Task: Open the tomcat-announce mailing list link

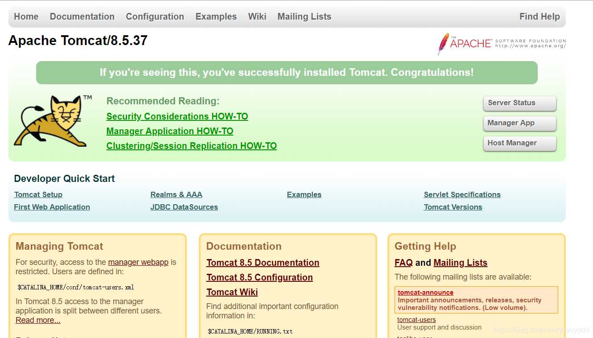Action: [425, 293]
